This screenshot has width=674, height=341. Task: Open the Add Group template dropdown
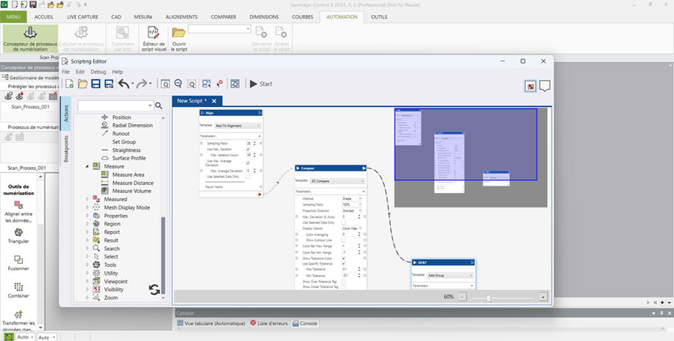pos(450,276)
